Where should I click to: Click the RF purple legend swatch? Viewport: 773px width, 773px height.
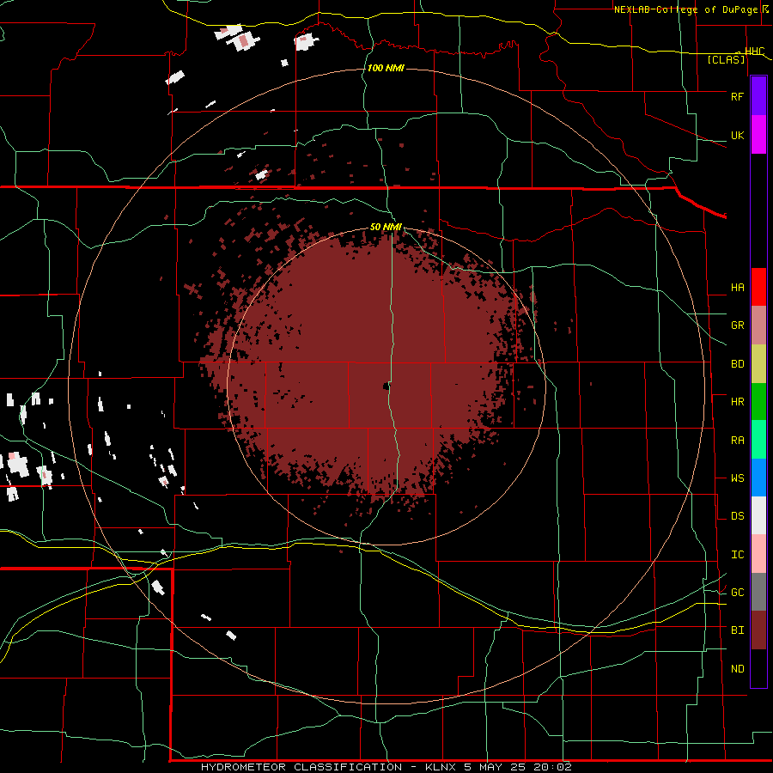point(758,96)
